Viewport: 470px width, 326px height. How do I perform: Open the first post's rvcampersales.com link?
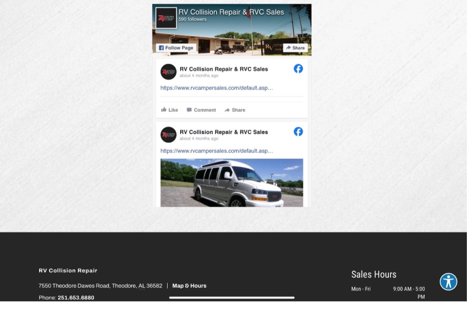click(x=216, y=88)
